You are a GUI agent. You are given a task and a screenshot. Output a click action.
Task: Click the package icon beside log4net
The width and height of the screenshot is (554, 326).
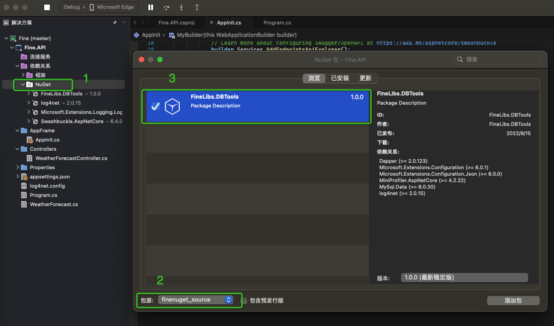click(35, 103)
